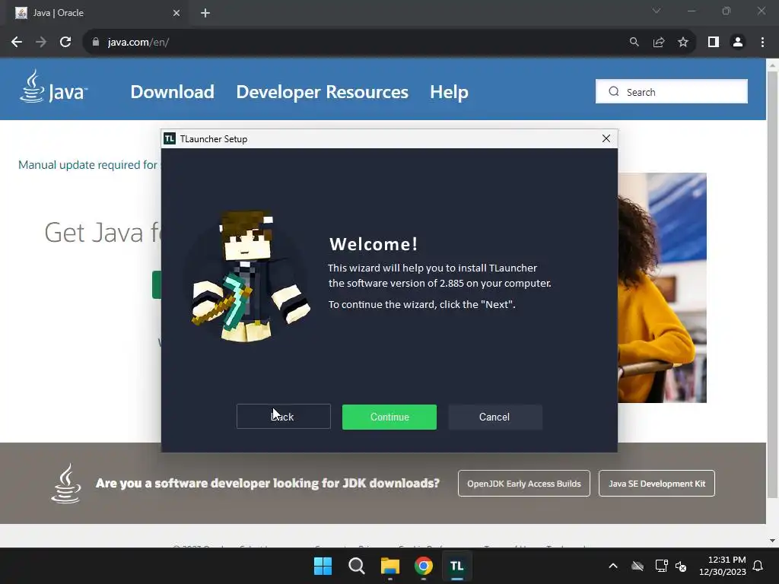The width and height of the screenshot is (779, 584).
Task: Click the page vertical scrollbar
Action: click(772, 284)
